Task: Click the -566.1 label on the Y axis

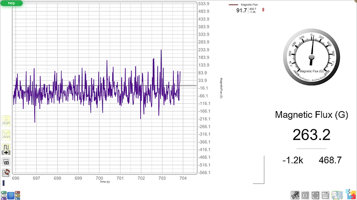Action: click(204, 173)
